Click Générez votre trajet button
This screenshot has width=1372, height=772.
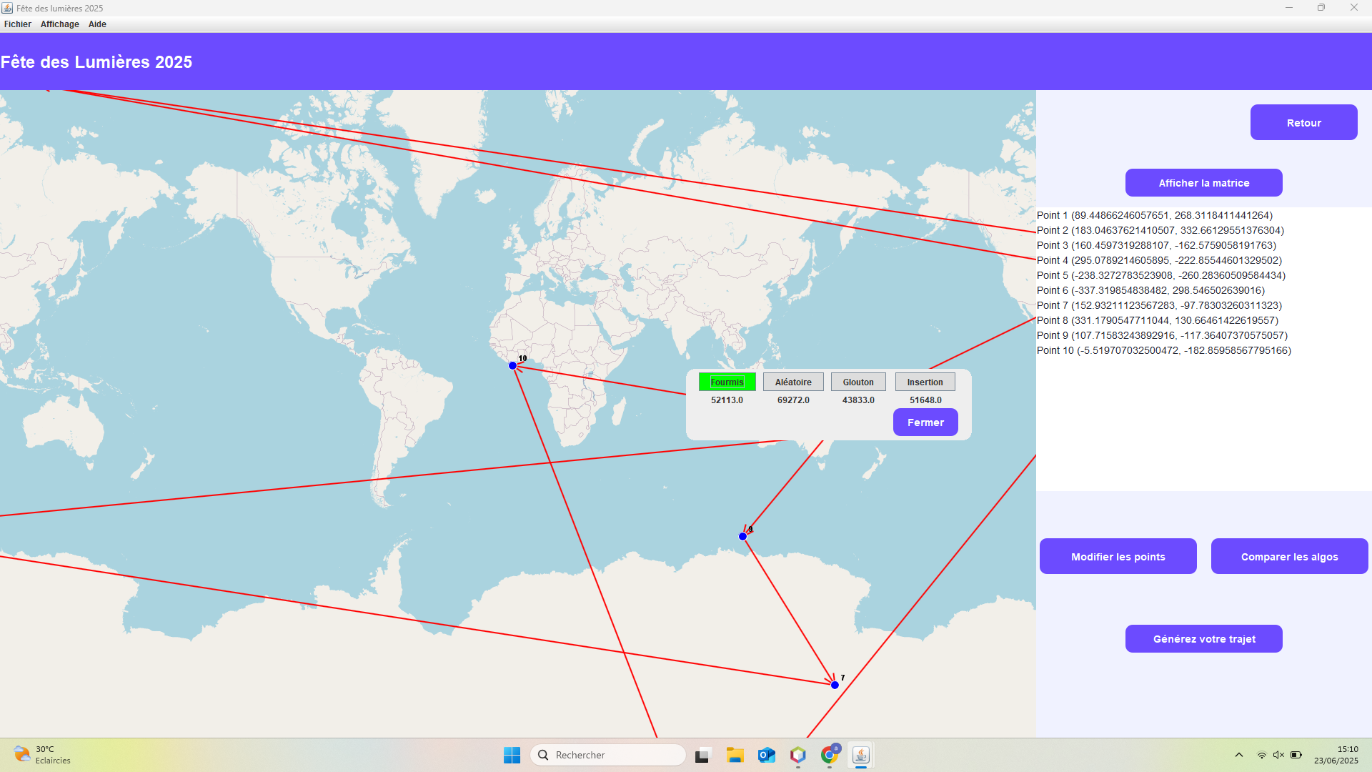coord(1203,638)
